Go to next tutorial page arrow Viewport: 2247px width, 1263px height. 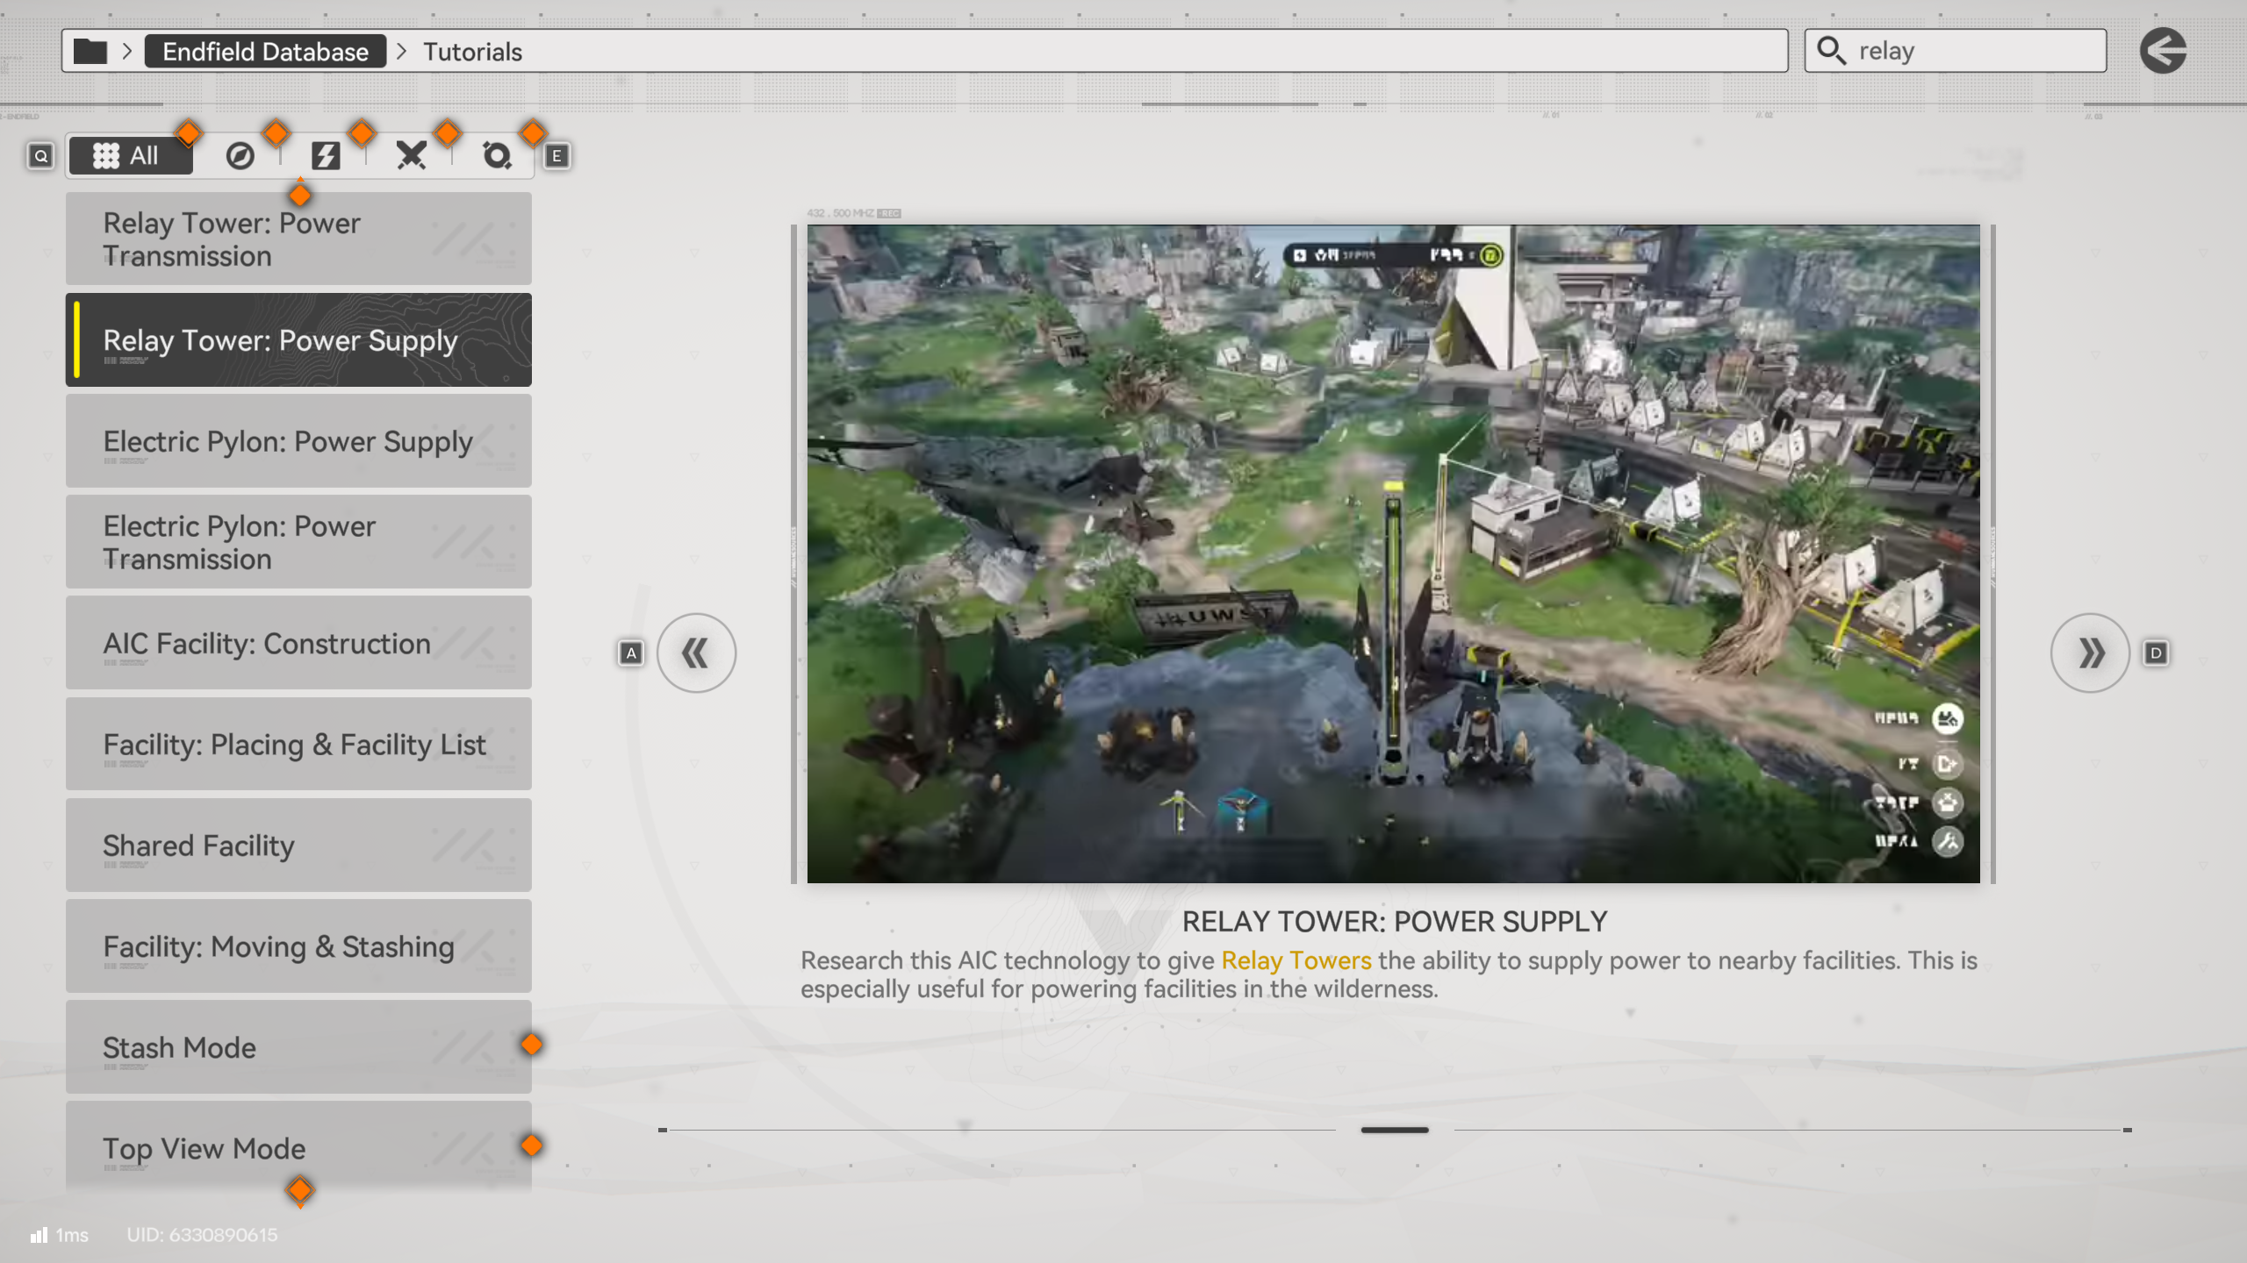pos(2090,653)
